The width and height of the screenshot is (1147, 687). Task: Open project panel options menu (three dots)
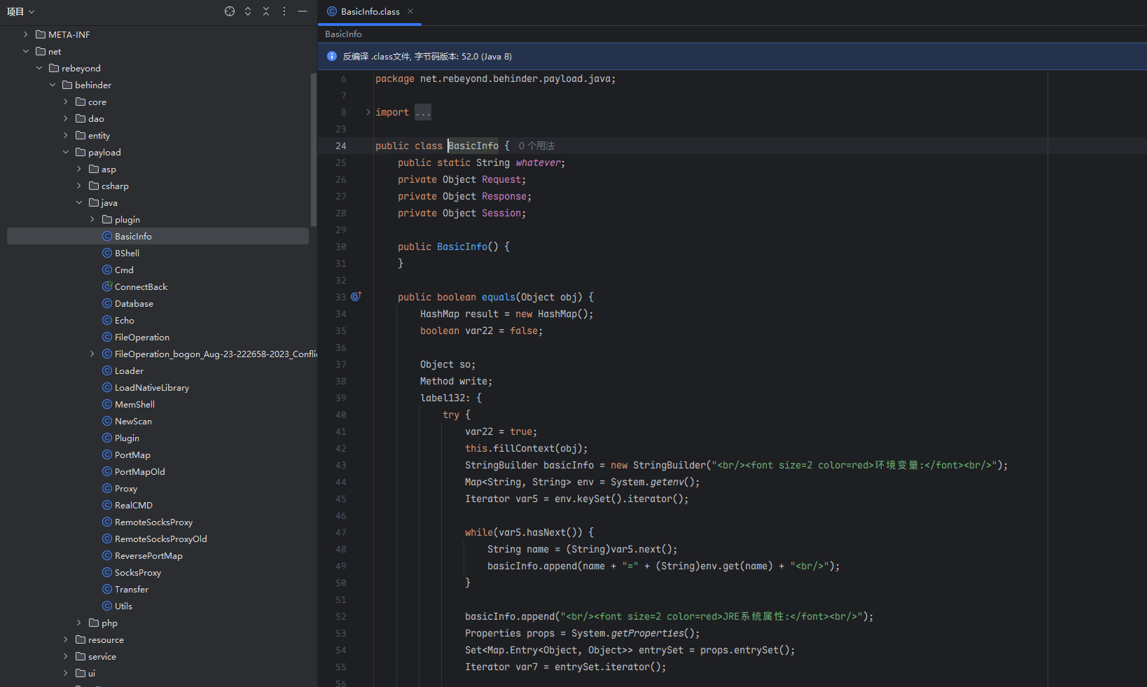(x=284, y=11)
